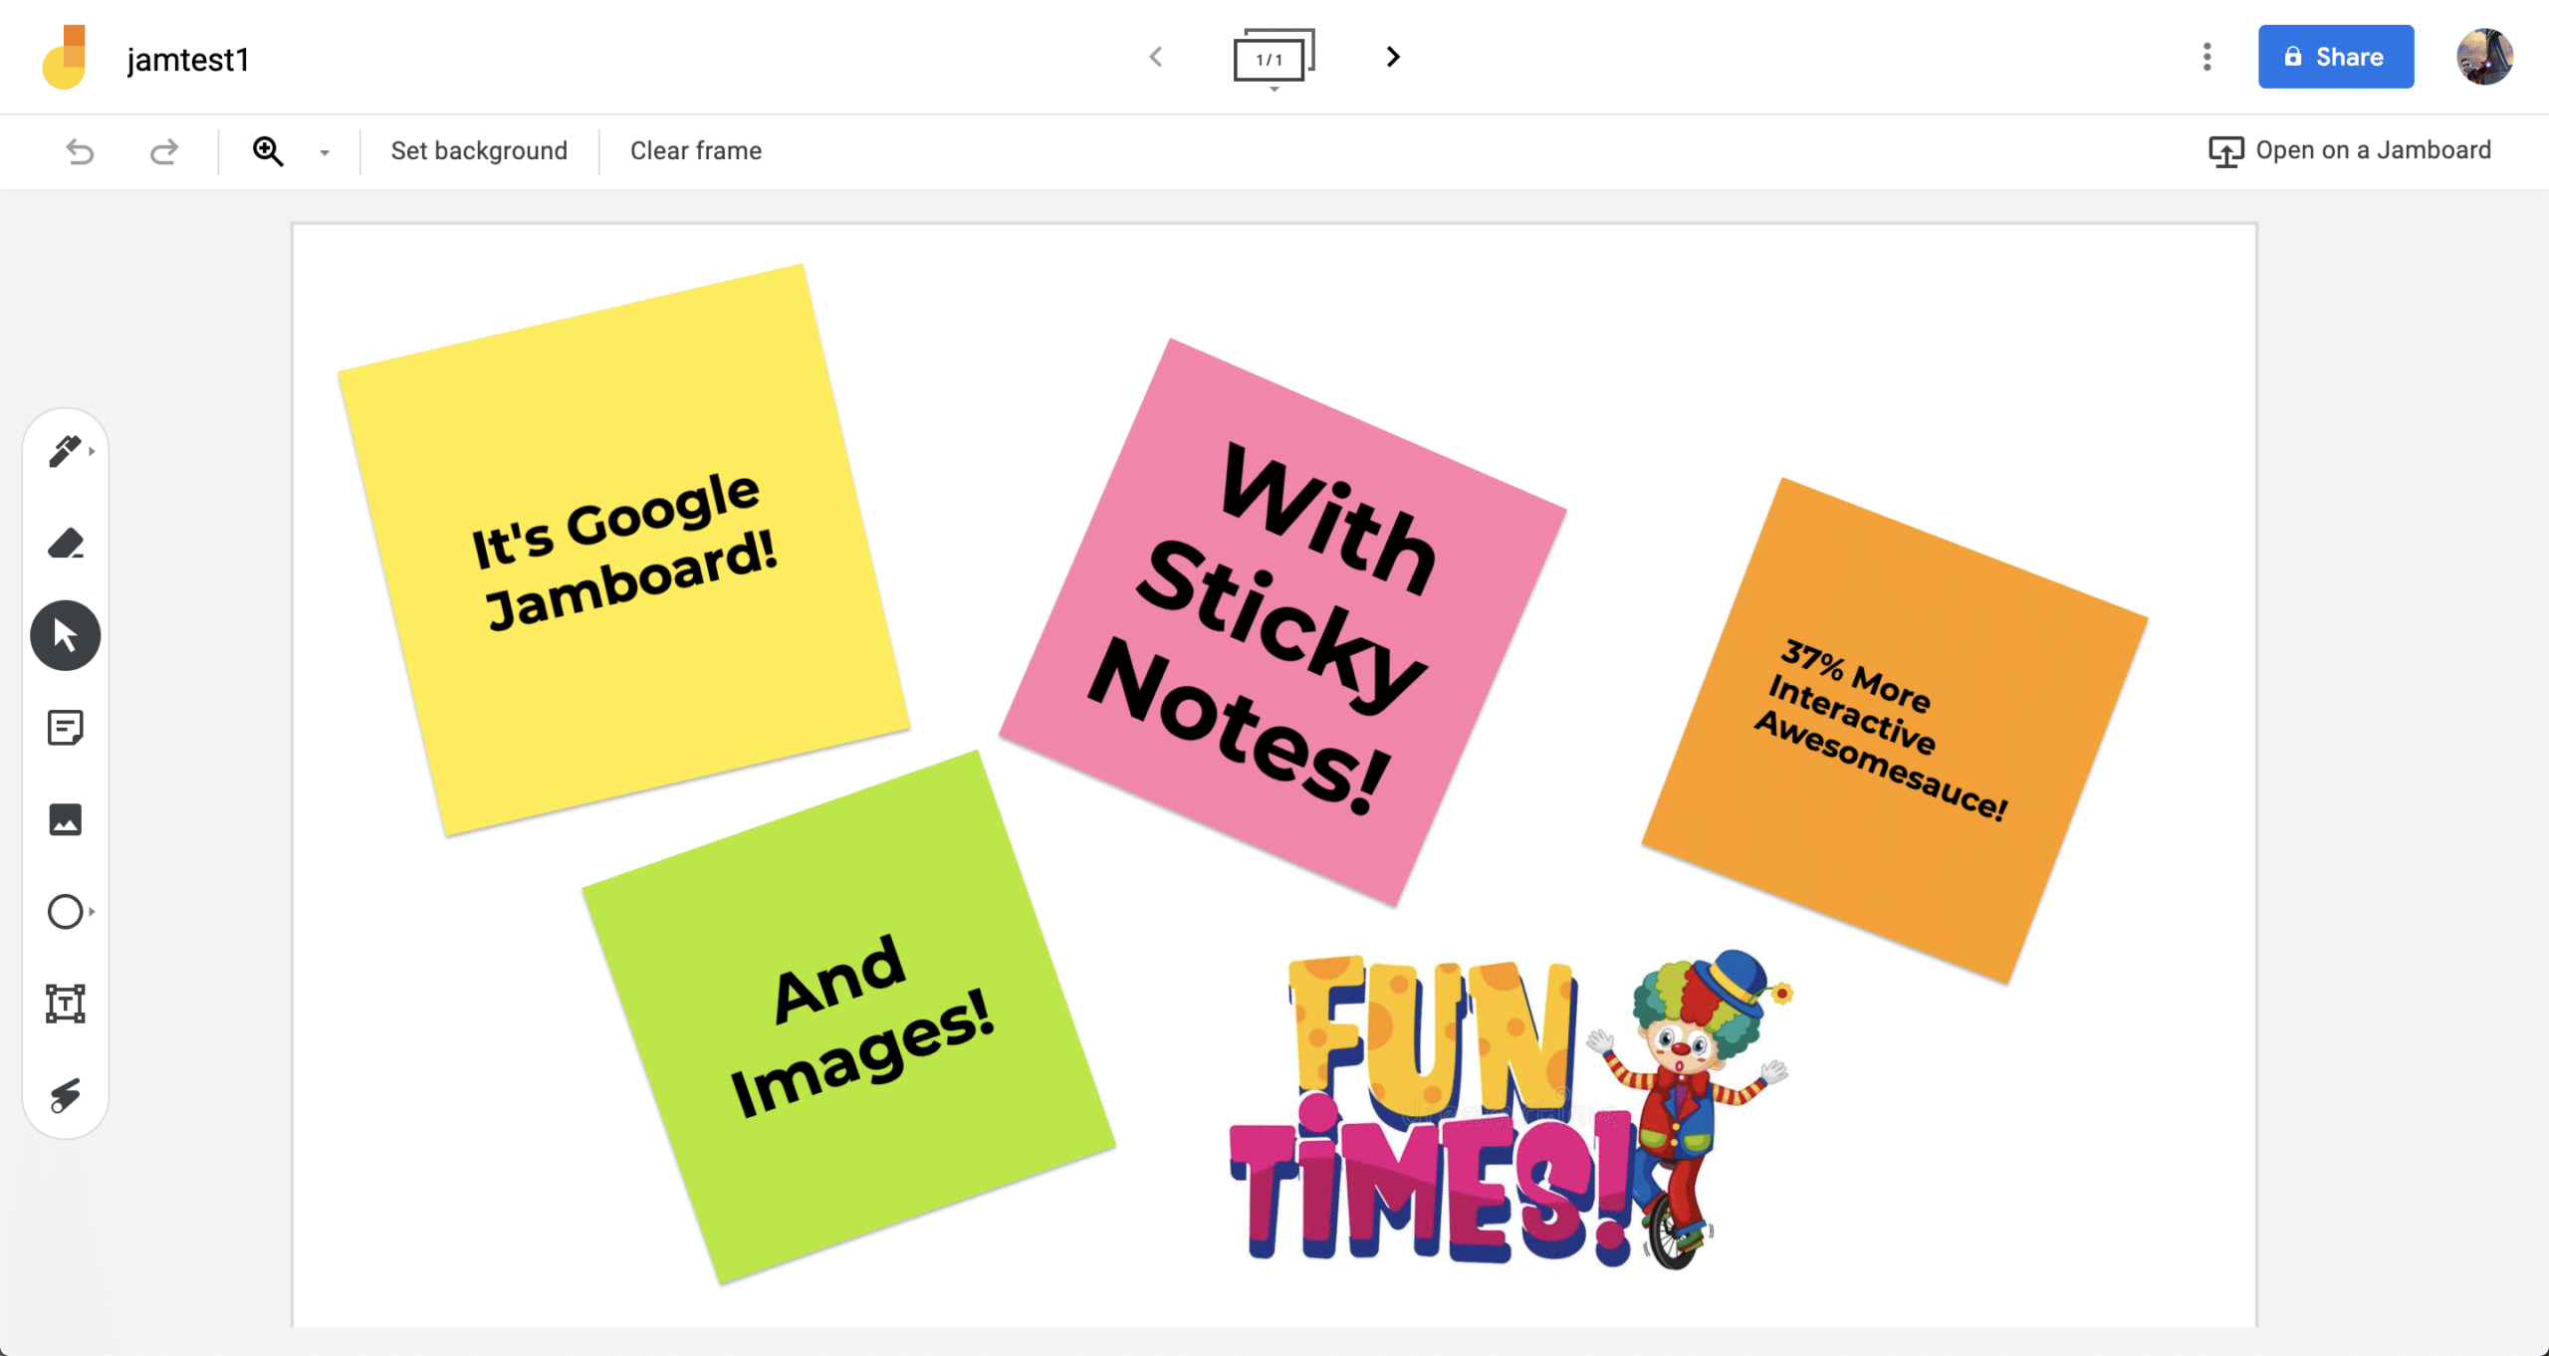Undo the last action
The image size is (2549, 1356).
[80, 151]
